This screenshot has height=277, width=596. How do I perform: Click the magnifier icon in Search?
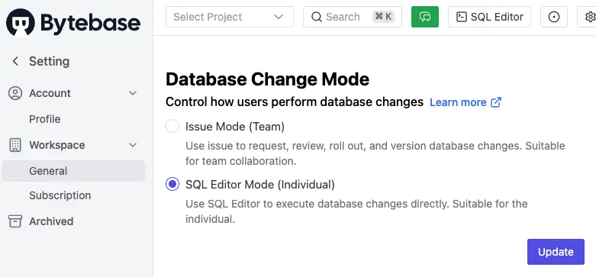[x=316, y=17]
